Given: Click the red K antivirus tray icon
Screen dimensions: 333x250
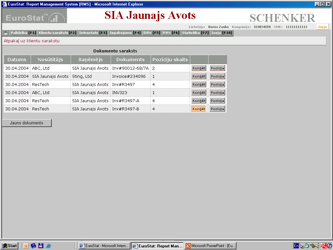Looking at the screenshot, I should pos(324,246).
